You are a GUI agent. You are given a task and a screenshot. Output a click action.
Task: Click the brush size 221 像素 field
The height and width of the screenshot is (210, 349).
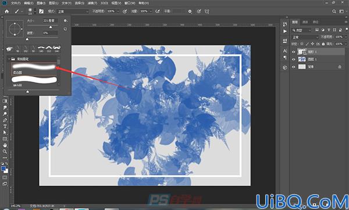(x=50, y=20)
